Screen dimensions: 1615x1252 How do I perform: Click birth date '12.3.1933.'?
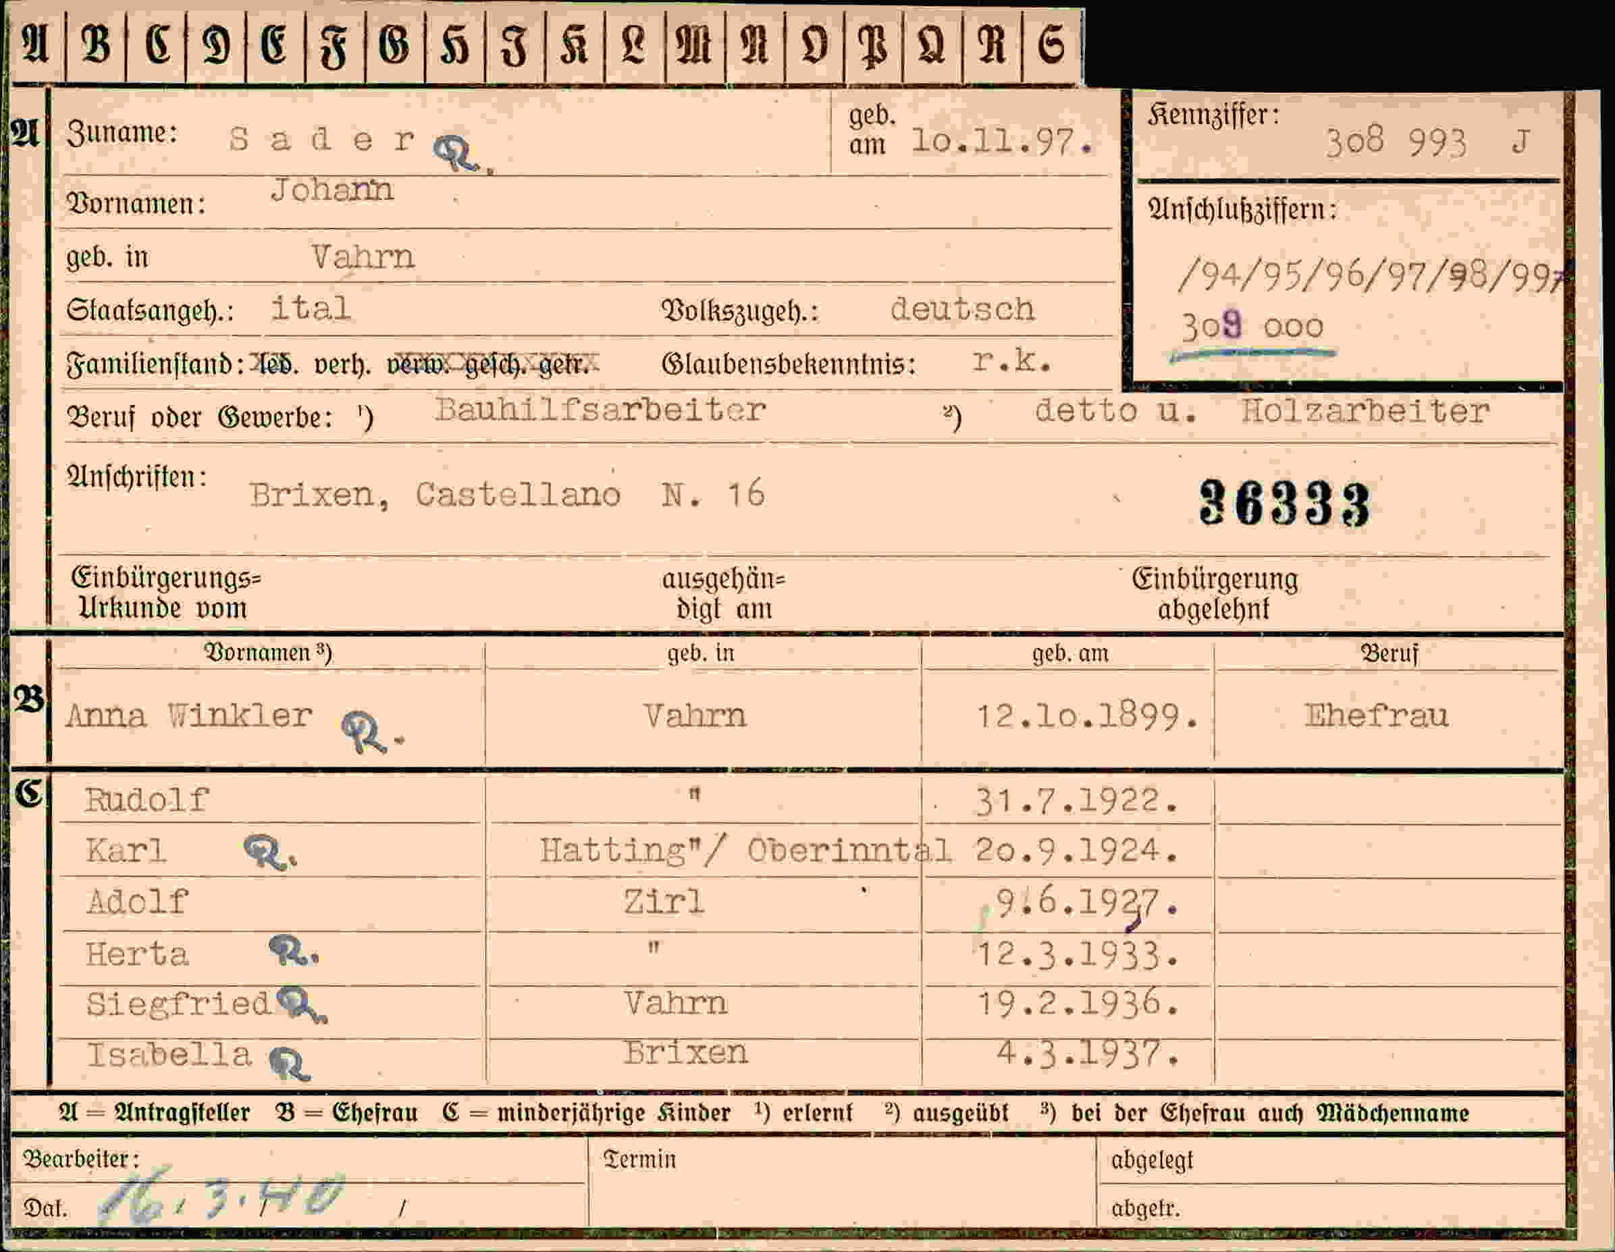(x=1077, y=954)
